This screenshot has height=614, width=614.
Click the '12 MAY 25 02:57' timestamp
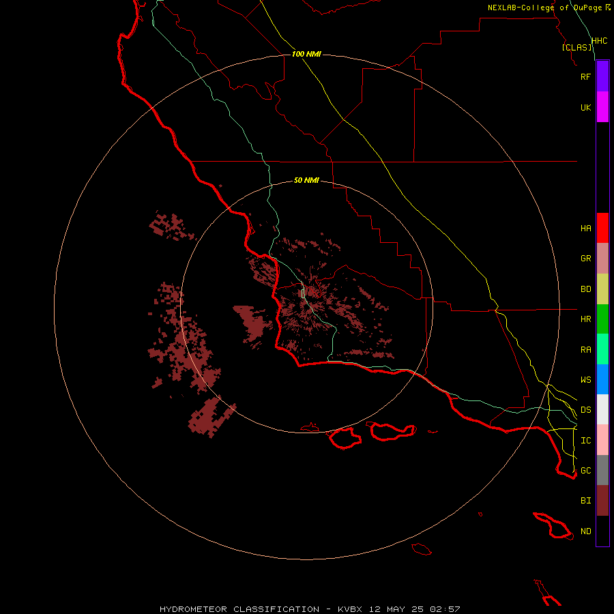[x=414, y=609]
